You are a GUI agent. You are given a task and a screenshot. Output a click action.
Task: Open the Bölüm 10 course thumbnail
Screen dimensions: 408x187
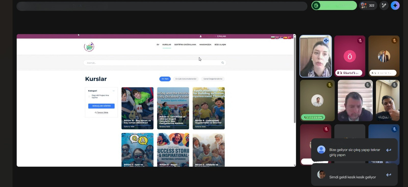(137, 108)
